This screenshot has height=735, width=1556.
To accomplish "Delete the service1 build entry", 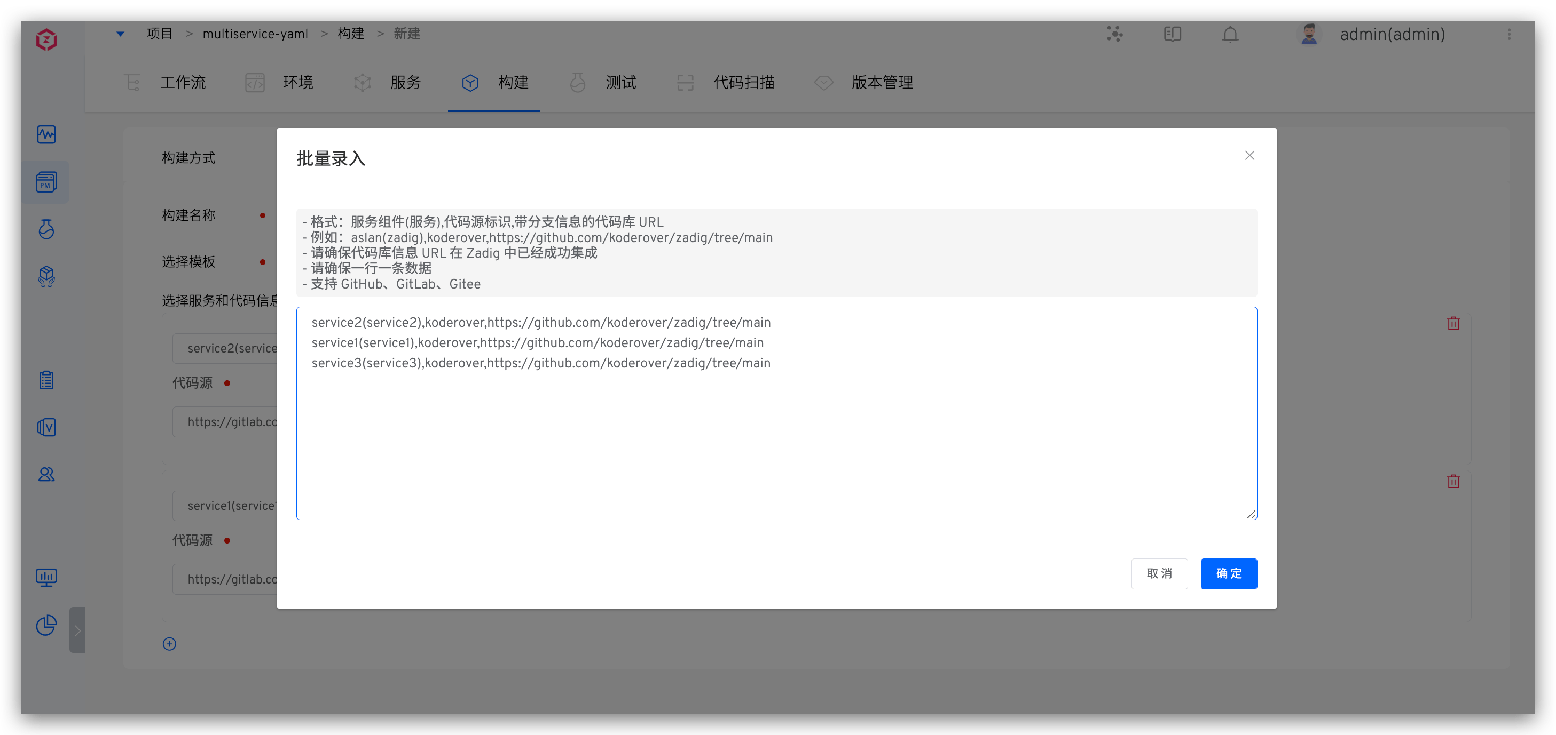I will click(x=1453, y=481).
